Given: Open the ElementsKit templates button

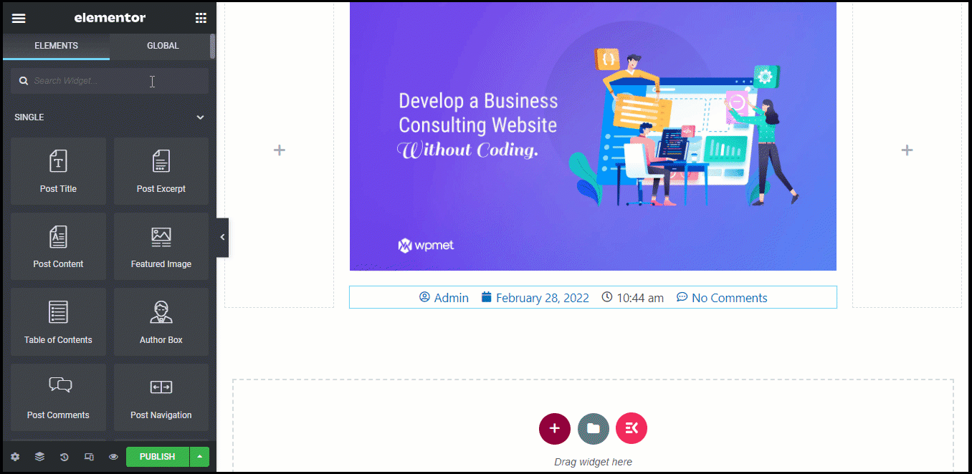Looking at the screenshot, I should click(632, 429).
